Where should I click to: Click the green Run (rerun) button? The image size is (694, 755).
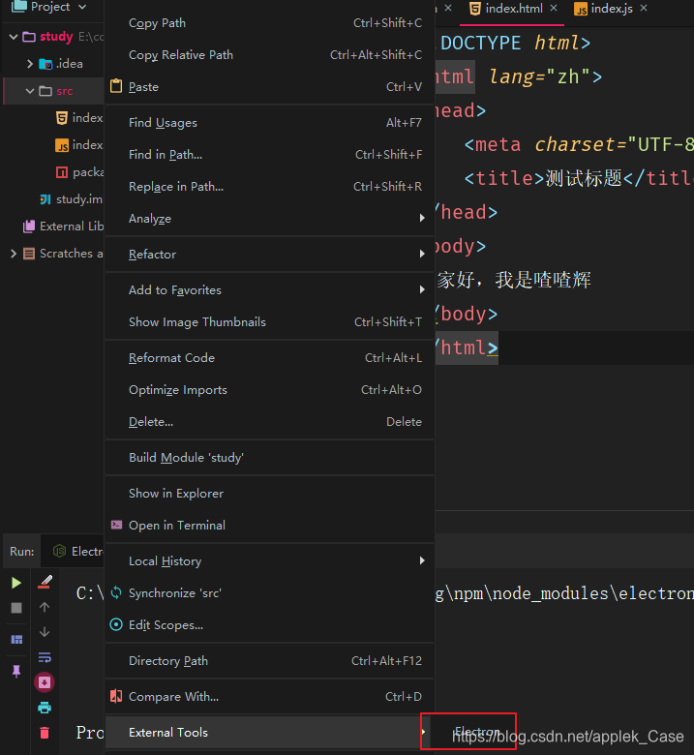pos(16,583)
